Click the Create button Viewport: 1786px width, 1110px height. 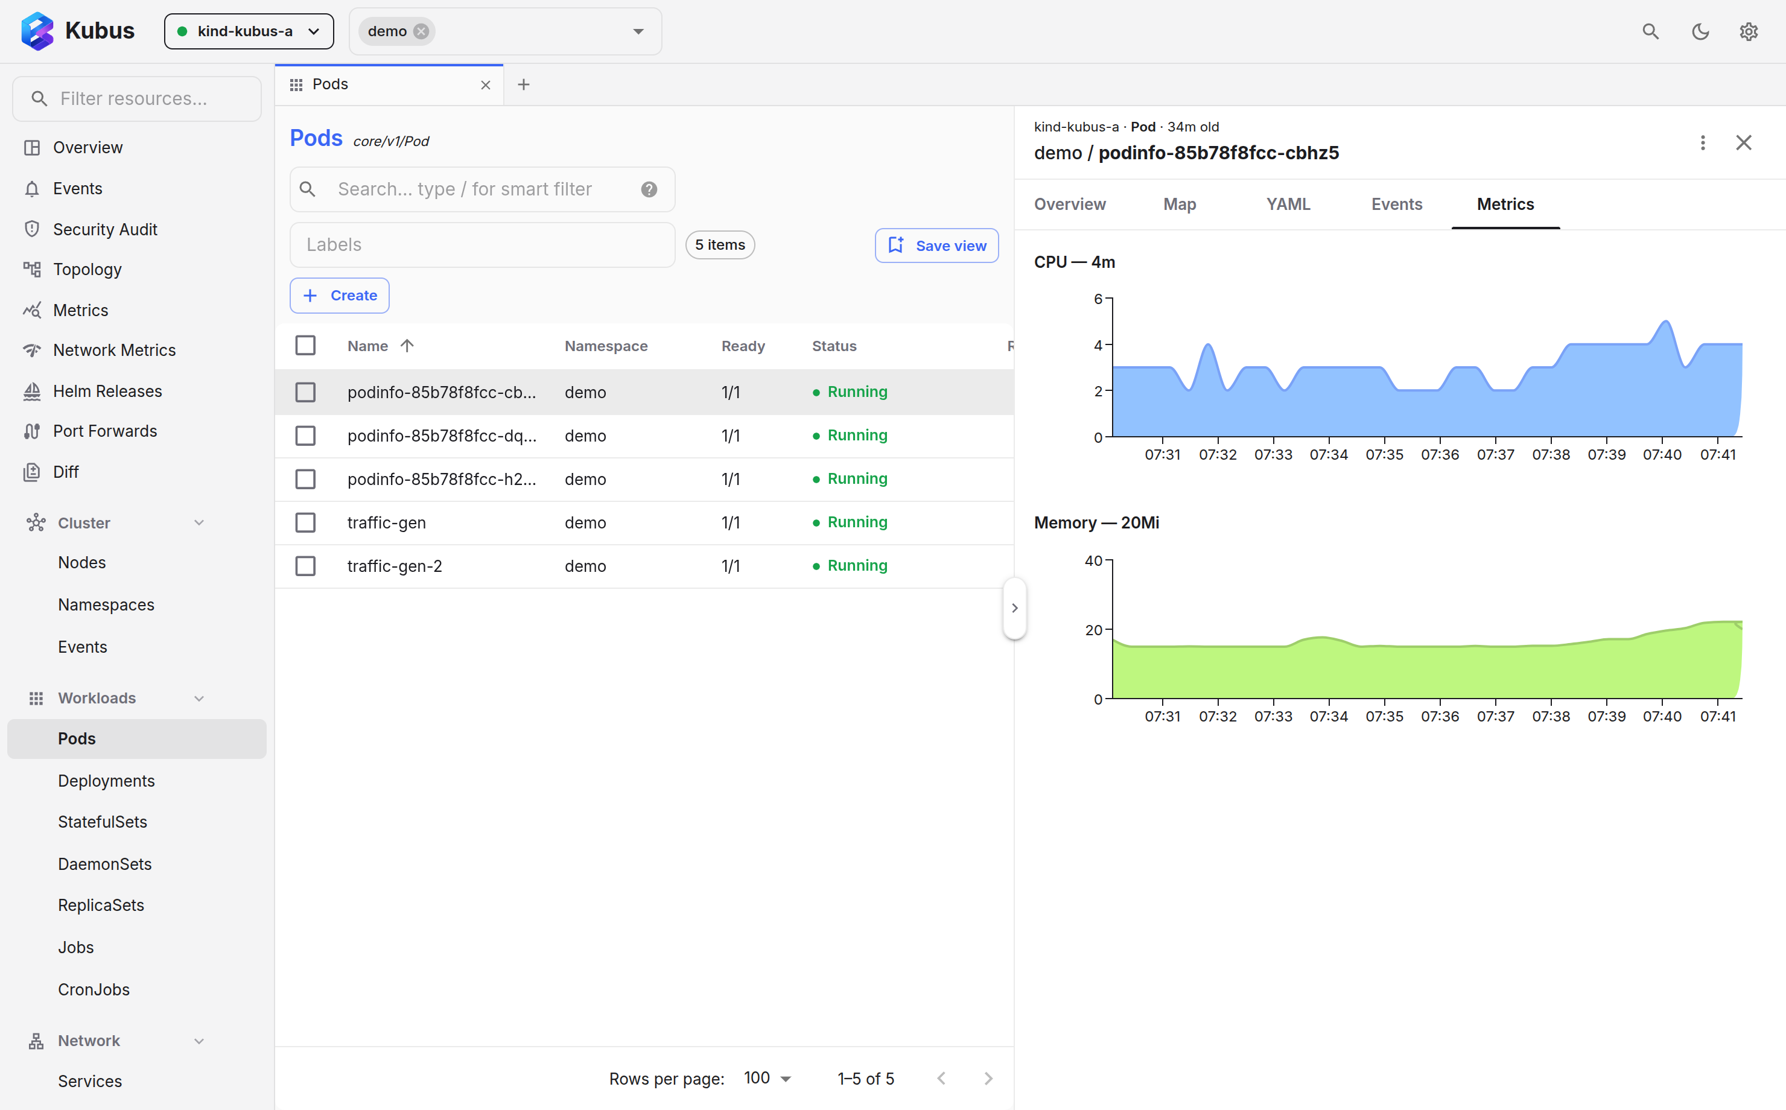pos(339,296)
